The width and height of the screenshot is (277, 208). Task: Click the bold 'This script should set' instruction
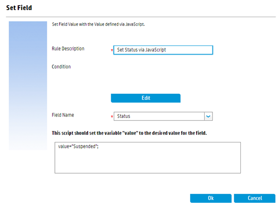pos(129,133)
